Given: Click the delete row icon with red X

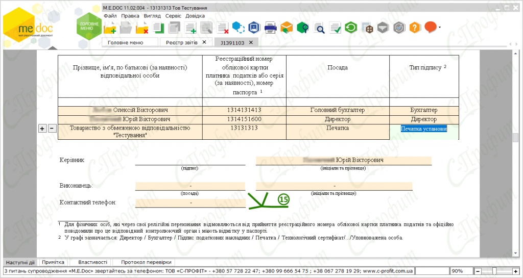Looking at the screenshot, I should tap(223, 28).
